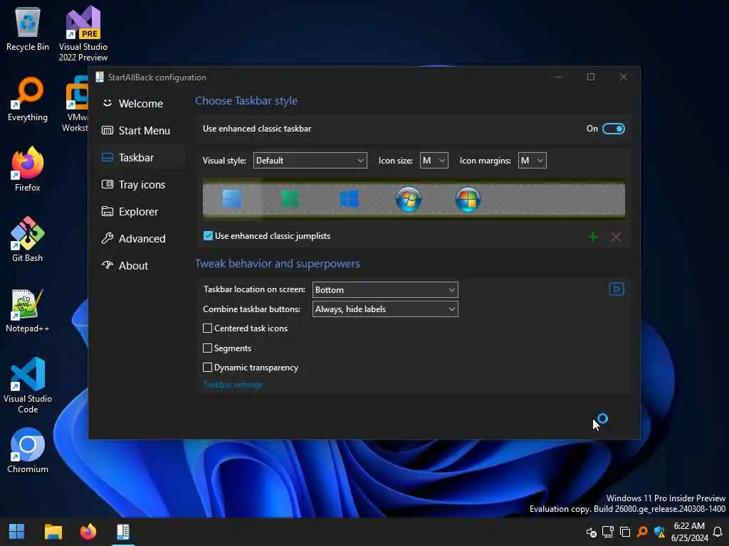Viewport: 729px width, 546px height.
Task: Click the Windows Start button on taskbar
Action: pyautogui.click(x=17, y=532)
